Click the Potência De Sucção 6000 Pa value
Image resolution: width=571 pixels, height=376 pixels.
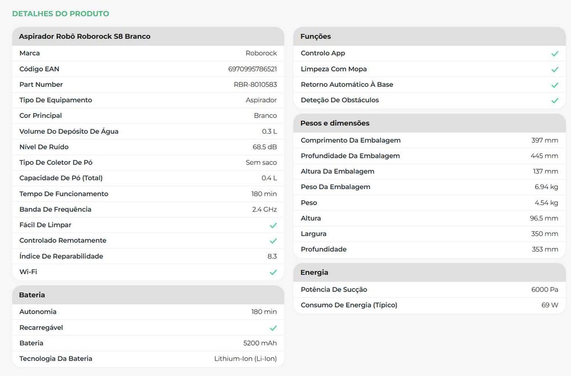pyautogui.click(x=545, y=290)
